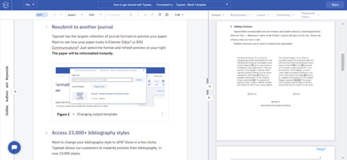Click the bulleted list icon
This screenshot has width=347, height=160.
(160, 15)
